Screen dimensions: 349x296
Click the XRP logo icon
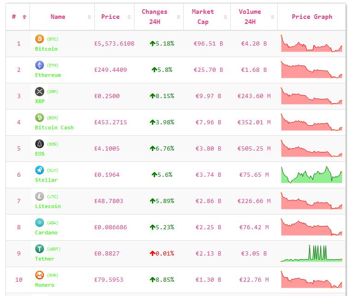[x=40, y=92]
